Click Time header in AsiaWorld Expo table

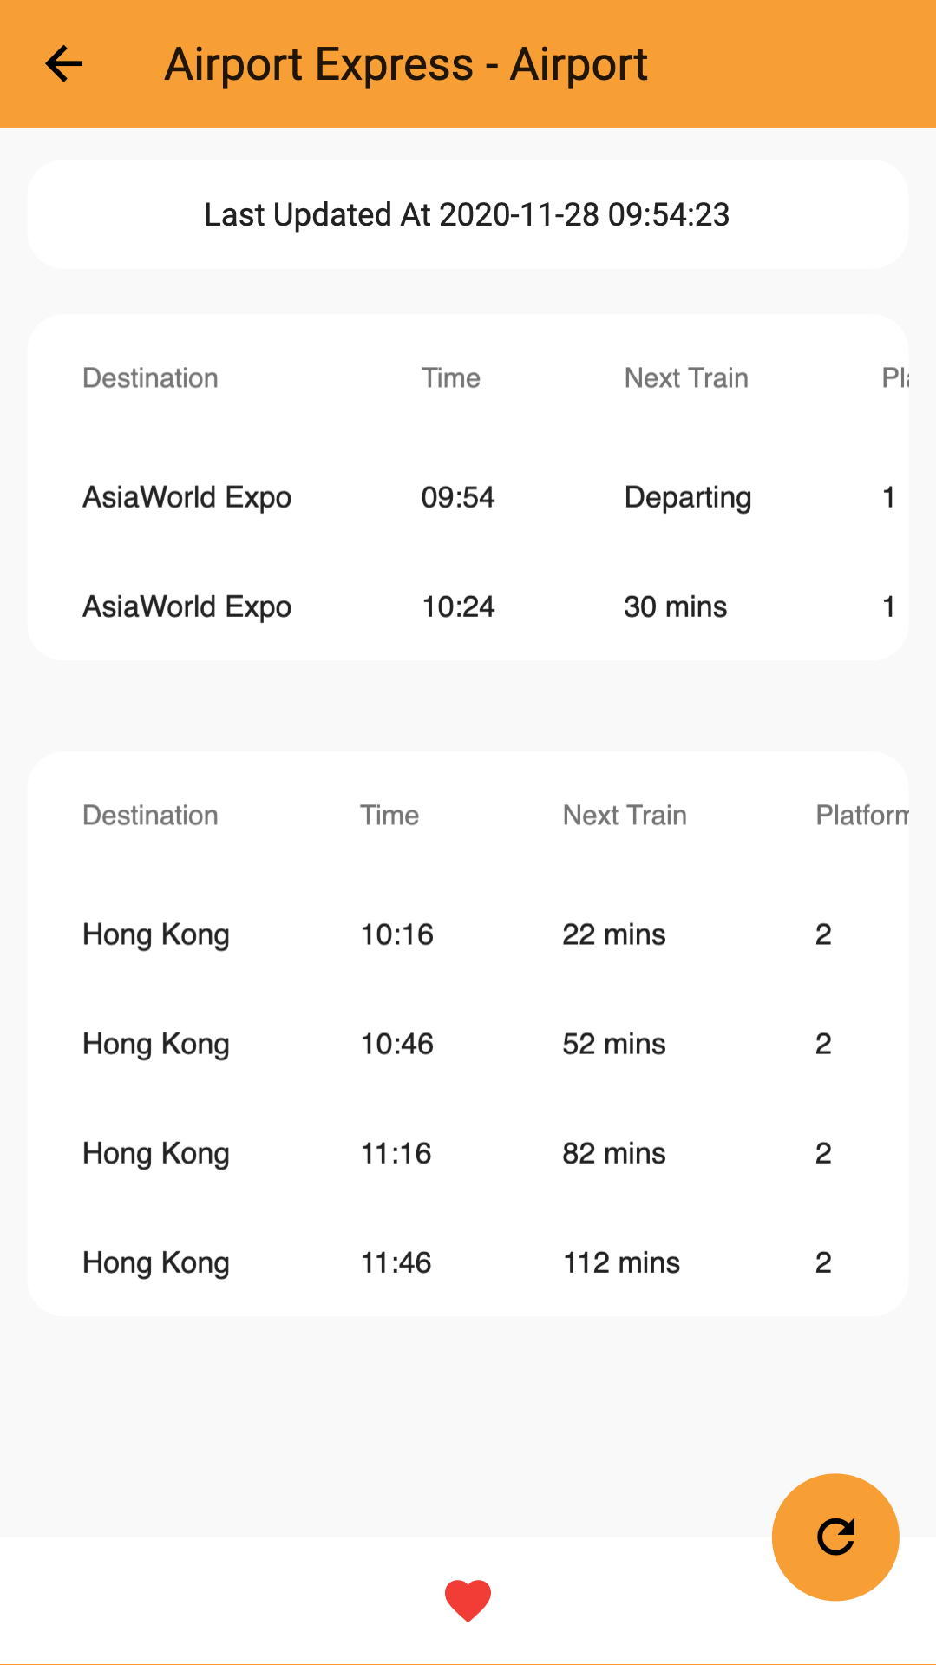(451, 378)
